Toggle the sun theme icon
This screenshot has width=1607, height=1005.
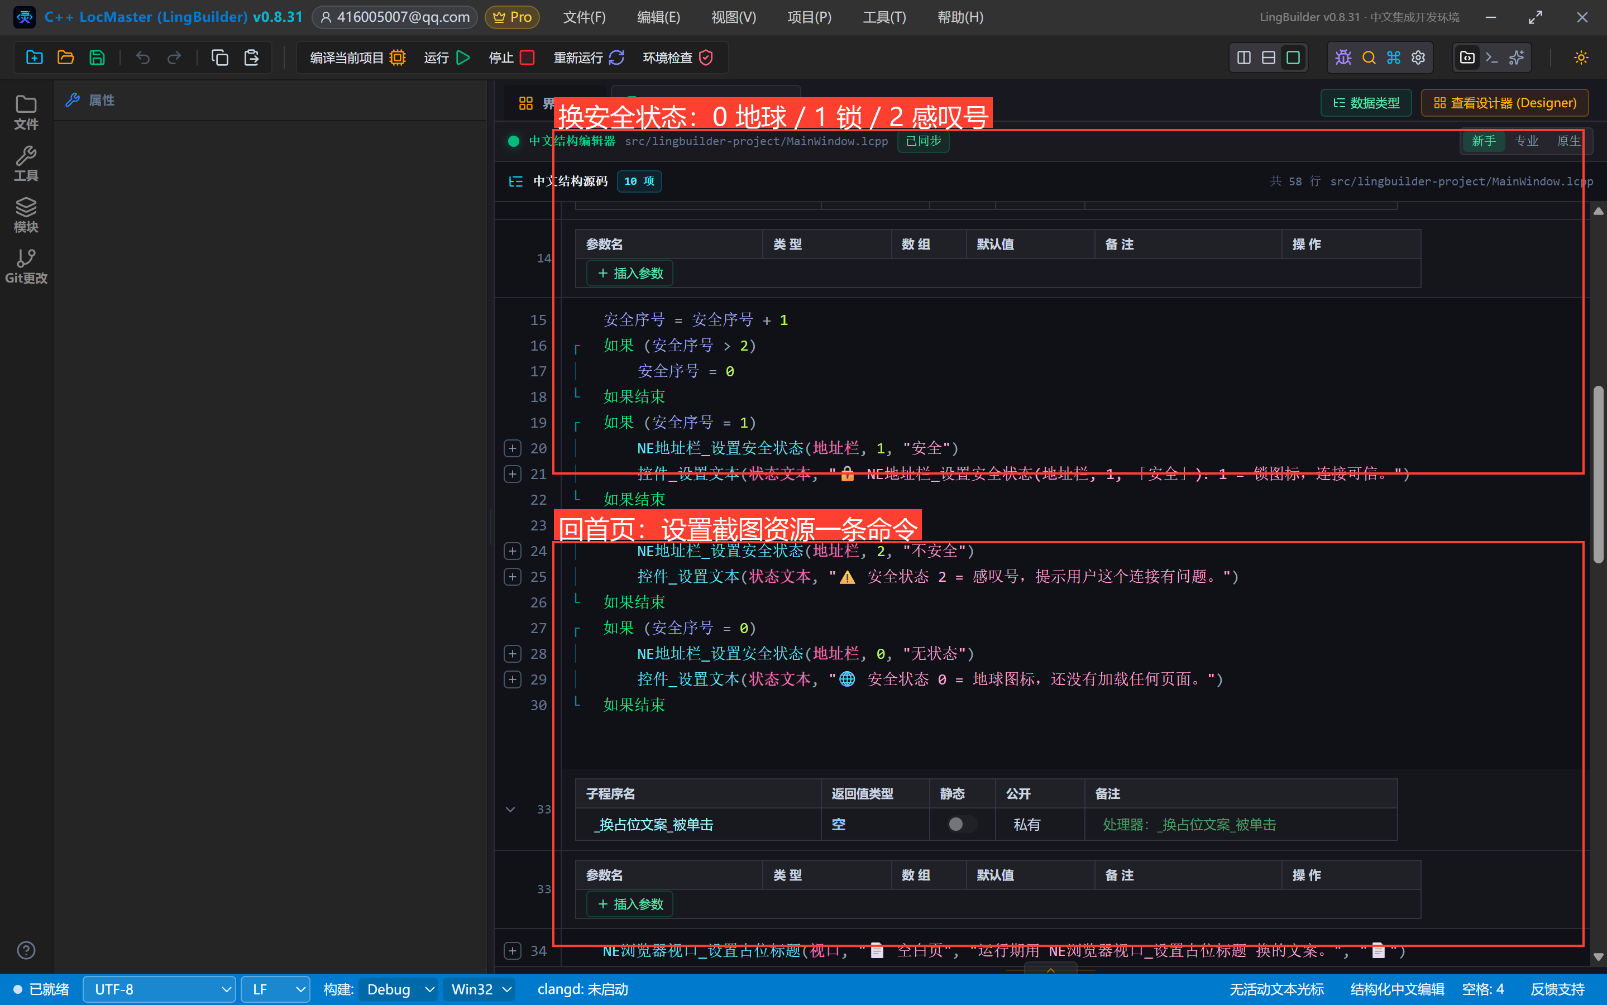pyautogui.click(x=1581, y=58)
